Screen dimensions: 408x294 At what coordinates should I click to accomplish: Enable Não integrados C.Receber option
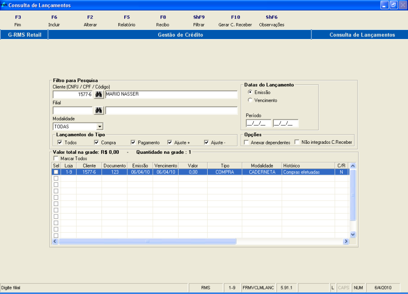pyautogui.click(x=297, y=142)
